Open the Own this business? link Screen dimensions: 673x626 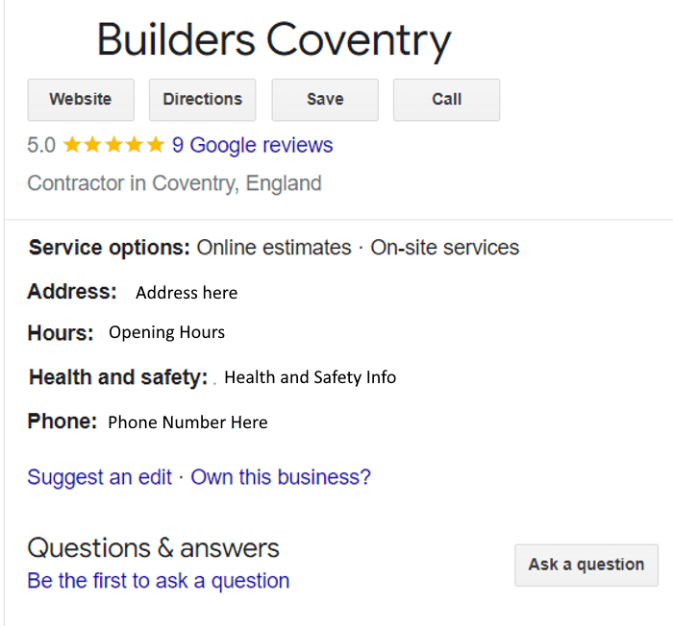tap(281, 477)
